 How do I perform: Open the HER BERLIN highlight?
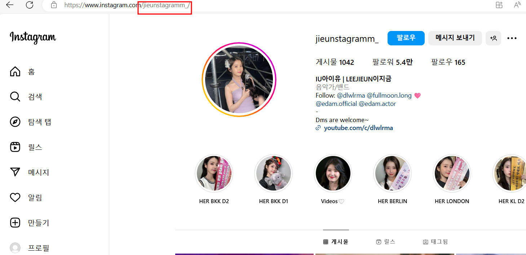coord(392,173)
